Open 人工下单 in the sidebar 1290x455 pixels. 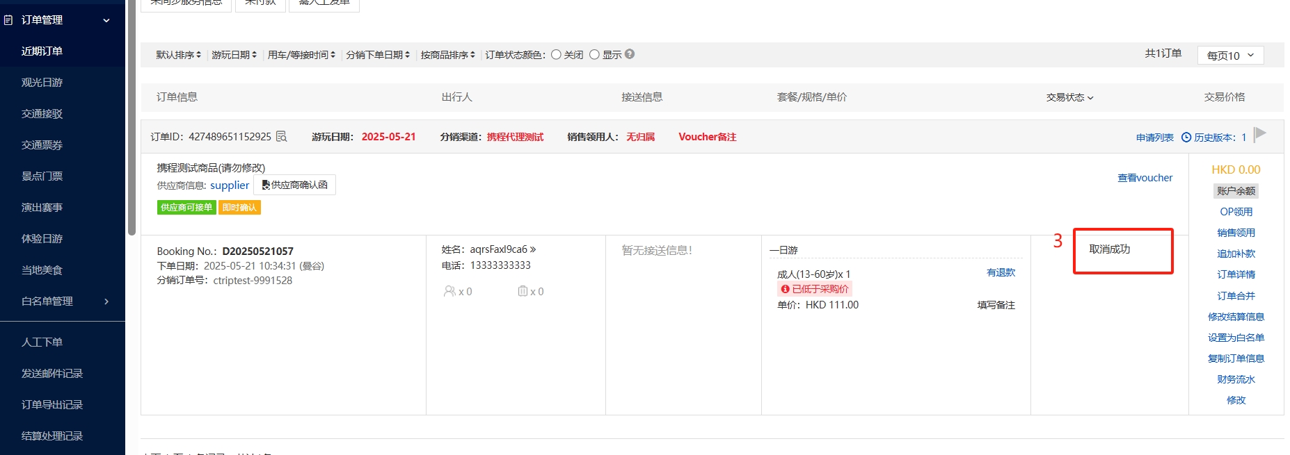[x=42, y=342]
